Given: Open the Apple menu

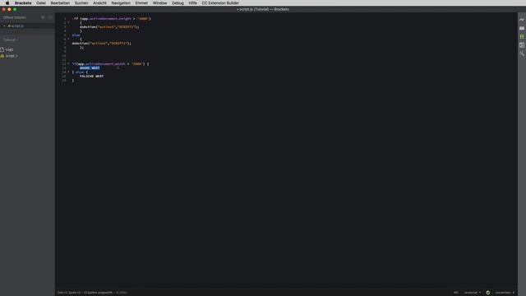Looking at the screenshot, I should click(x=7, y=3).
